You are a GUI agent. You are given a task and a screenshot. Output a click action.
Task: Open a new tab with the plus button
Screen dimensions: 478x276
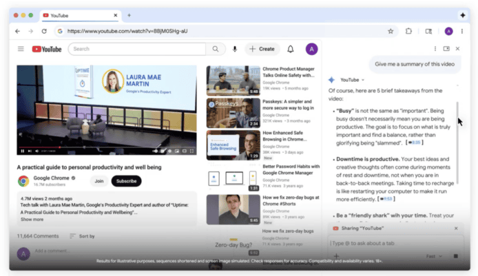click(129, 15)
